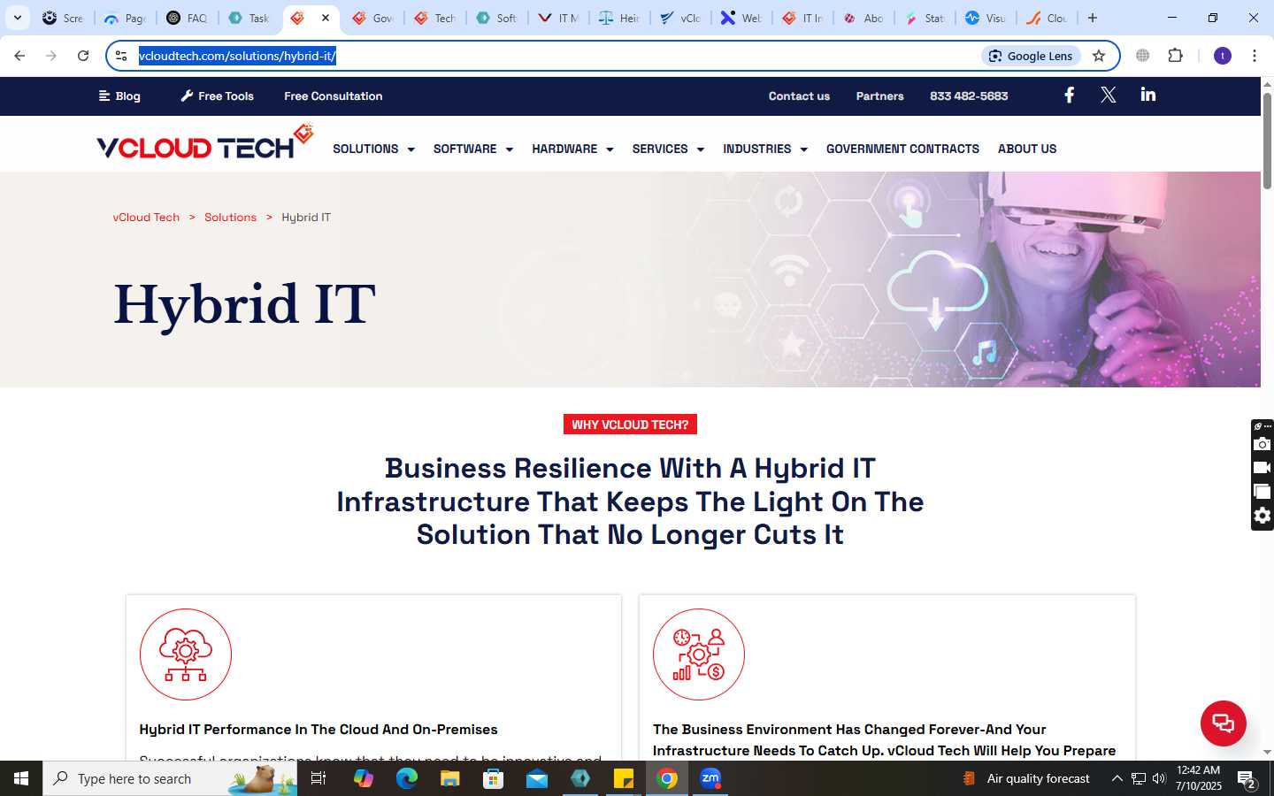Open File Explorer from taskbar
The width and height of the screenshot is (1274, 796).
point(449,778)
